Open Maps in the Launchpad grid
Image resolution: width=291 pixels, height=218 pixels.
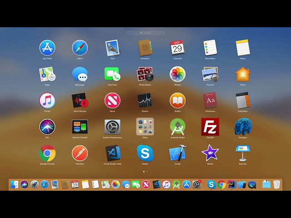[x=47, y=74]
